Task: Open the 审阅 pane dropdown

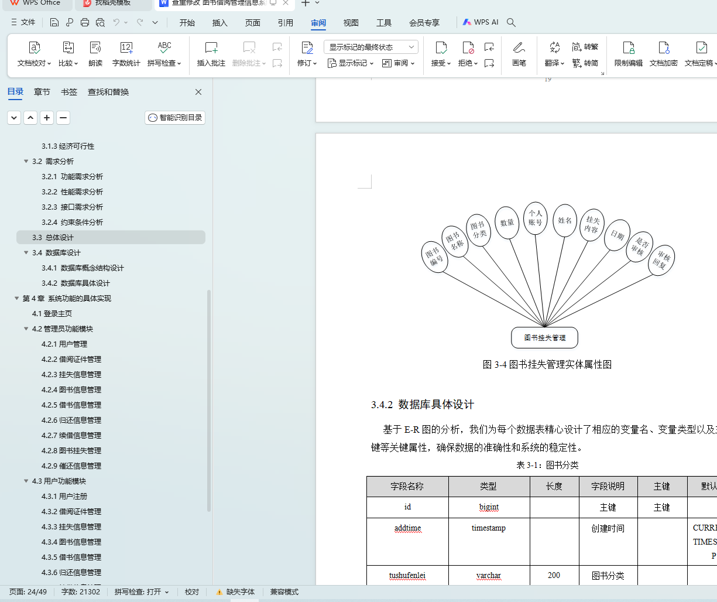Action: (x=398, y=63)
